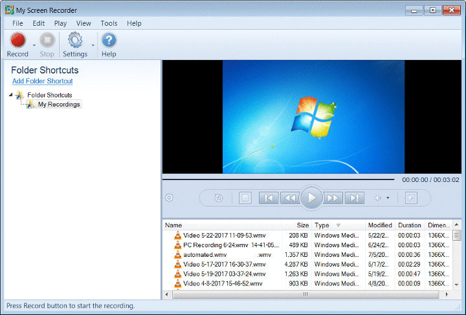
Task: Open the Edit menu
Action: pyautogui.click(x=39, y=23)
